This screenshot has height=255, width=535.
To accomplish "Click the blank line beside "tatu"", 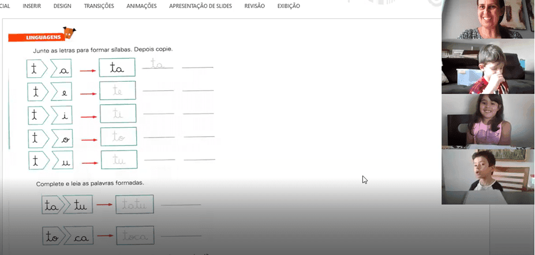I will (185, 205).
